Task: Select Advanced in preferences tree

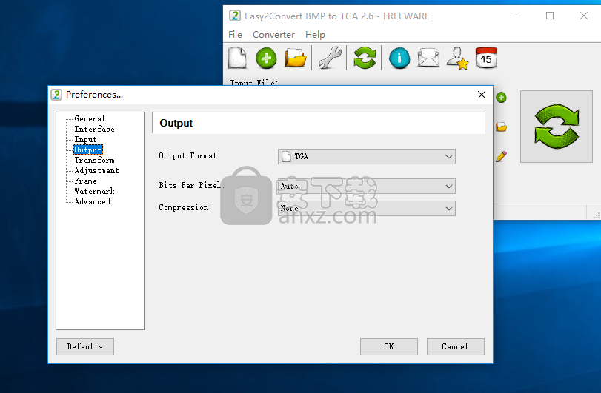Action: click(93, 201)
